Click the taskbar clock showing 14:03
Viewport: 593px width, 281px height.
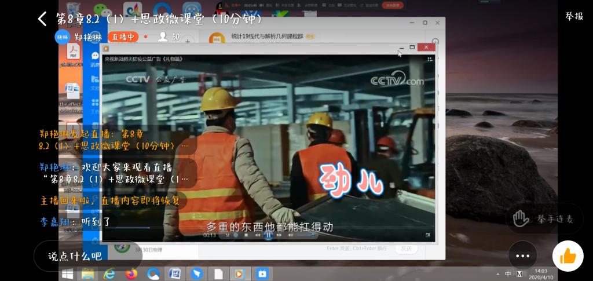coord(541,273)
